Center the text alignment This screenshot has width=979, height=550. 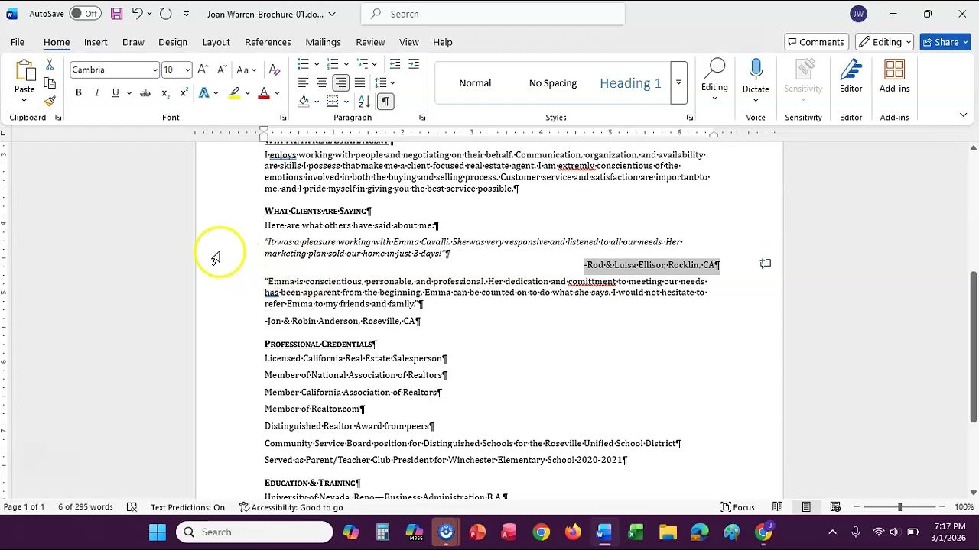(322, 82)
